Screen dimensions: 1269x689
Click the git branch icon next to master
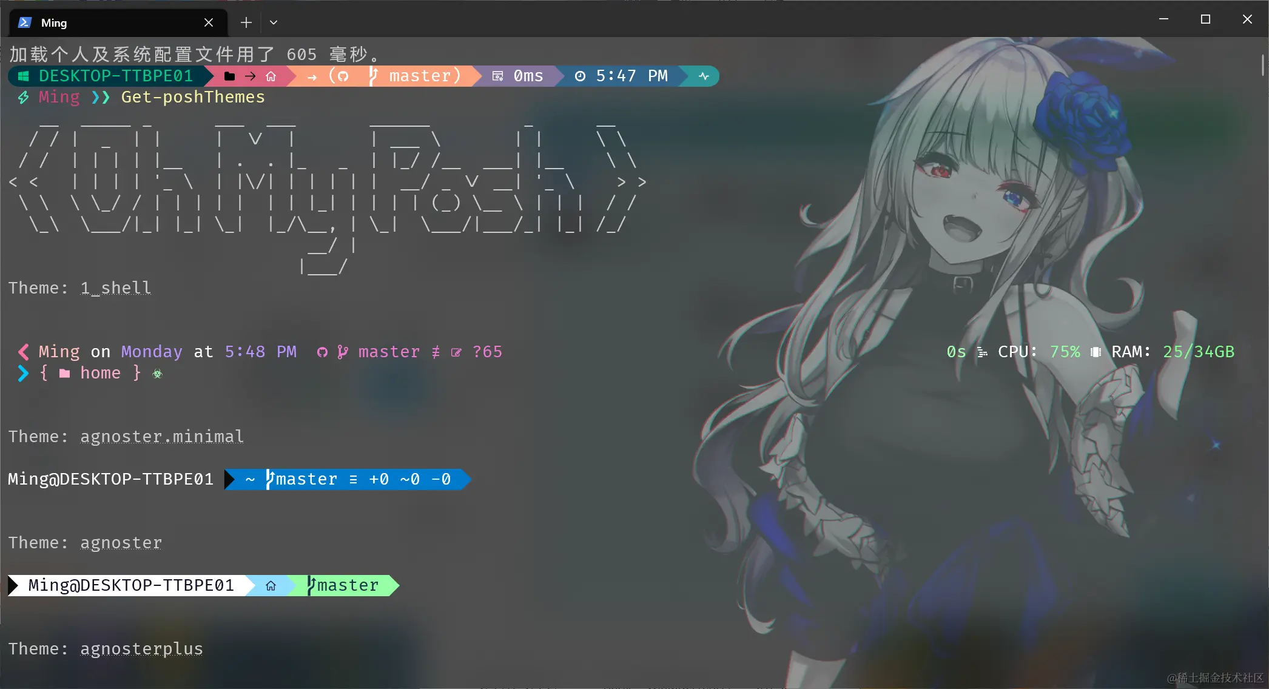pos(374,76)
